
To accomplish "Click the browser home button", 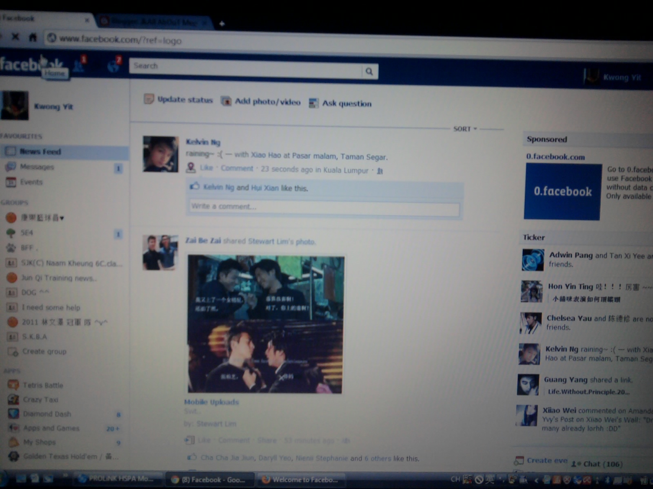I will pos(33,37).
